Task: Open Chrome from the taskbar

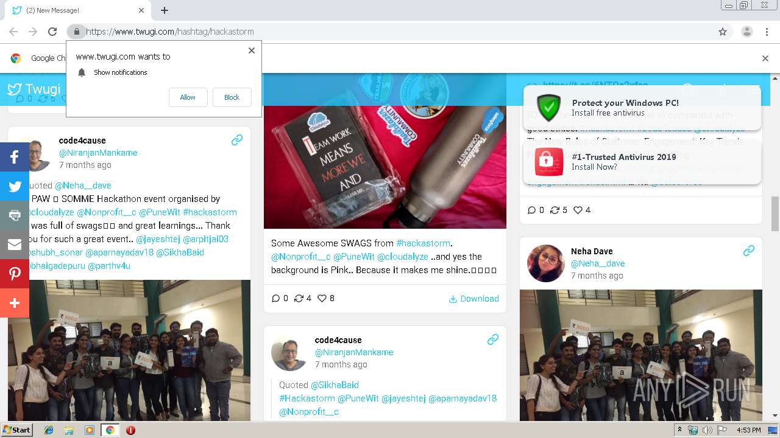Action: click(x=110, y=430)
